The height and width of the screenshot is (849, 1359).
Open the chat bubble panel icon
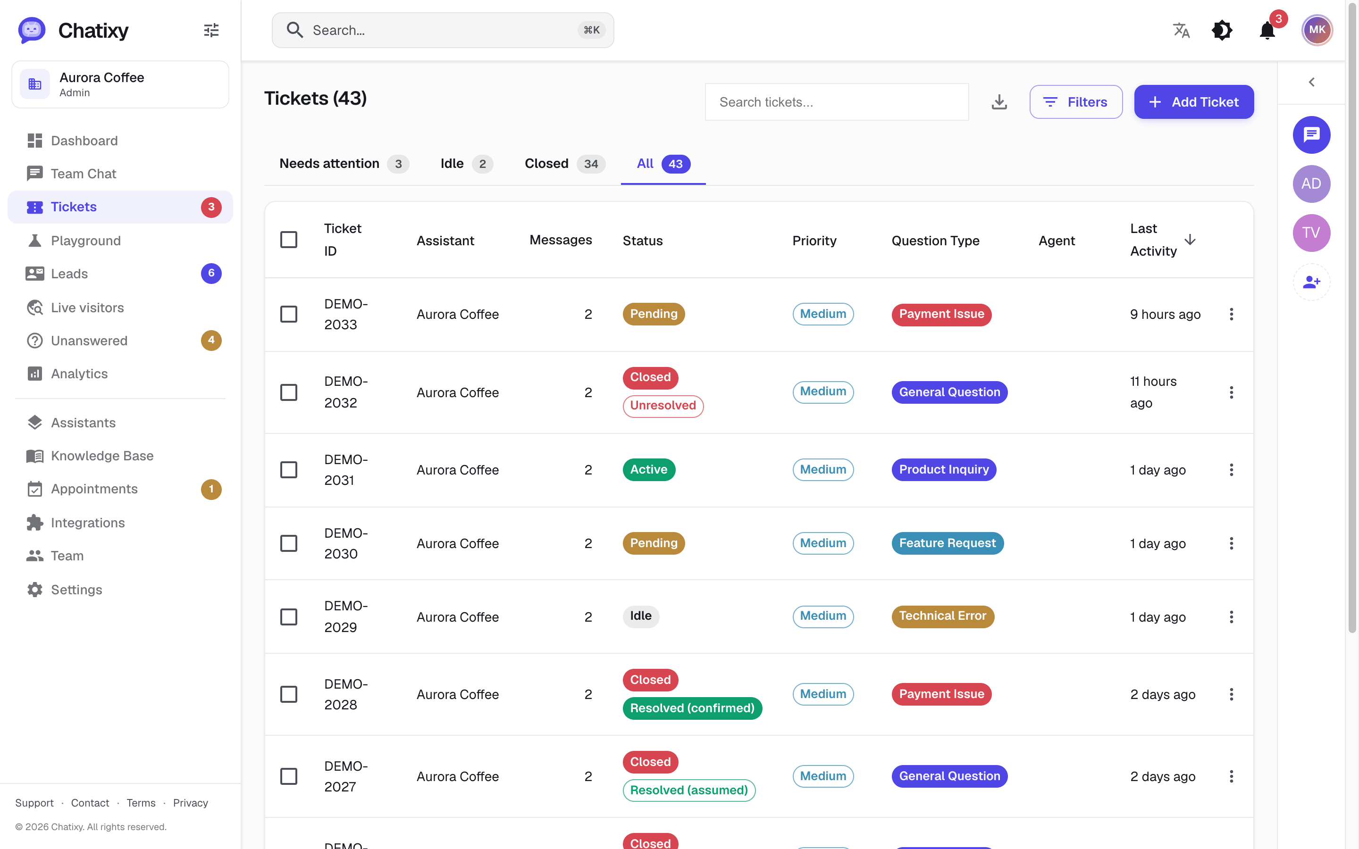pos(1311,135)
